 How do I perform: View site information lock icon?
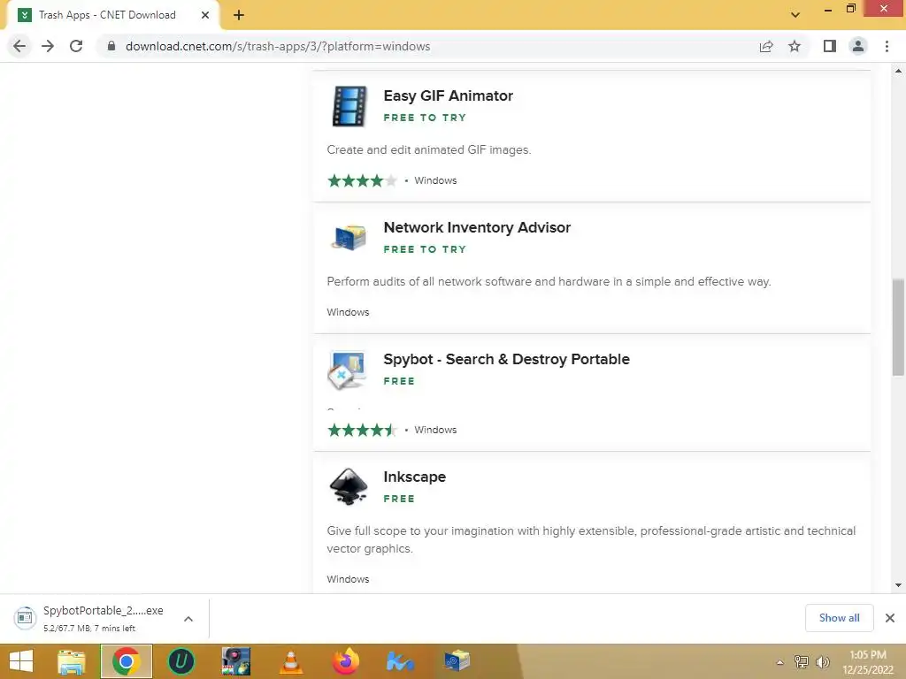[111, 46]
